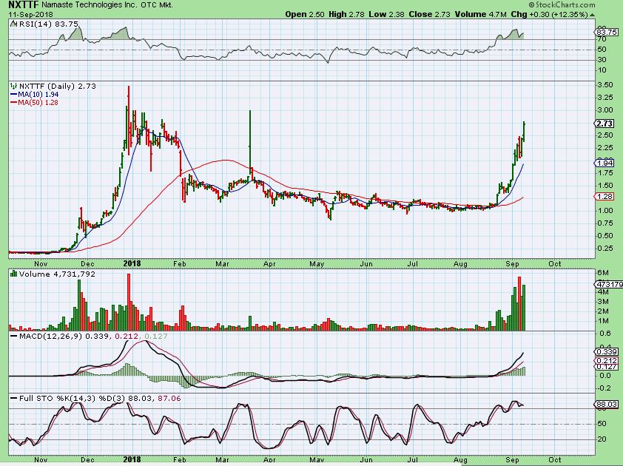Click the RSI line icon beside RSI(14)

(x=14, y=24)
